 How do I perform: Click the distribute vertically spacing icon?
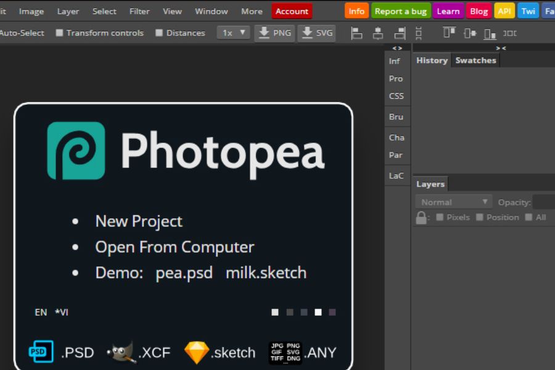[418, 33]
